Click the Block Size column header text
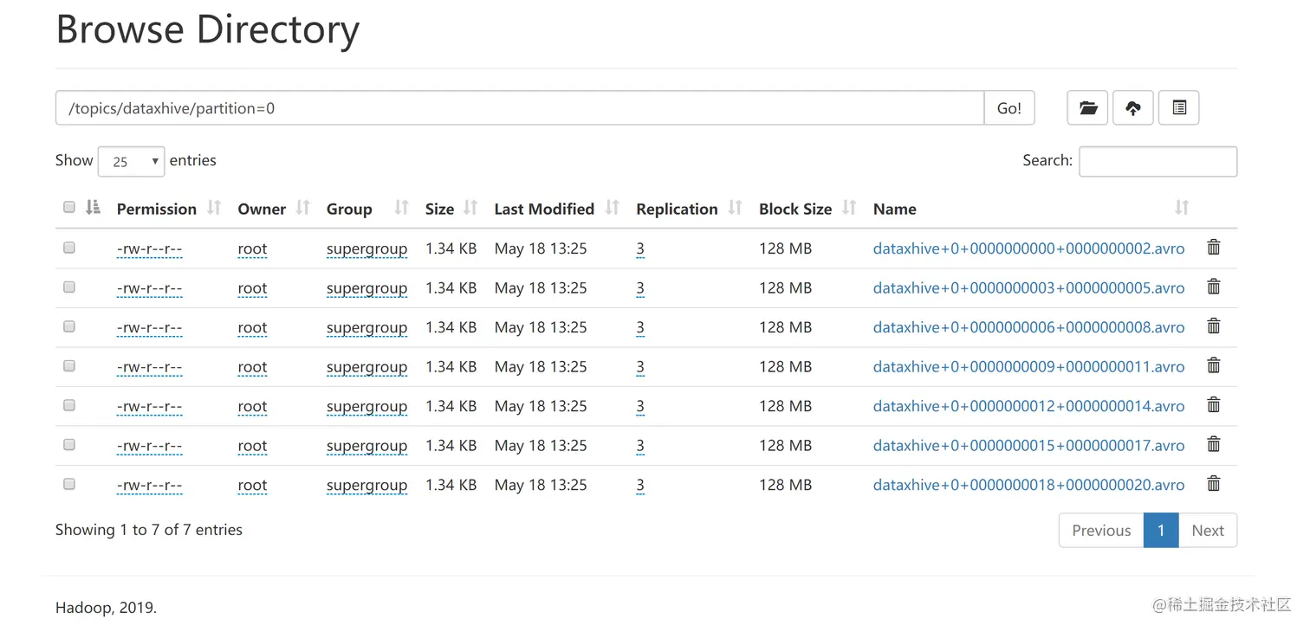 795,209
